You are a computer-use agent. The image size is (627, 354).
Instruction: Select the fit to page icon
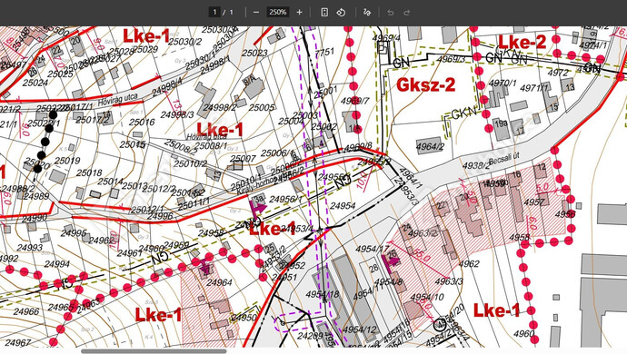[324, 13]
